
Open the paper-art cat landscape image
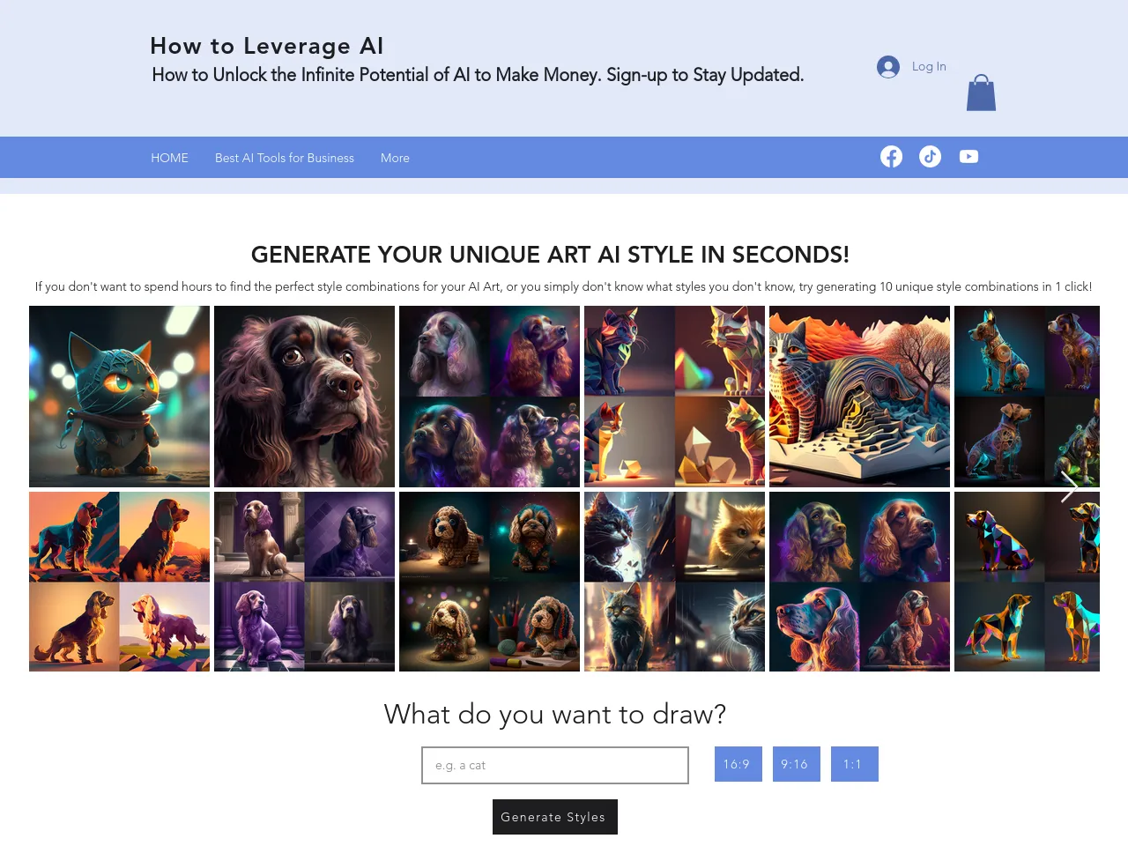tap(859, 397)
